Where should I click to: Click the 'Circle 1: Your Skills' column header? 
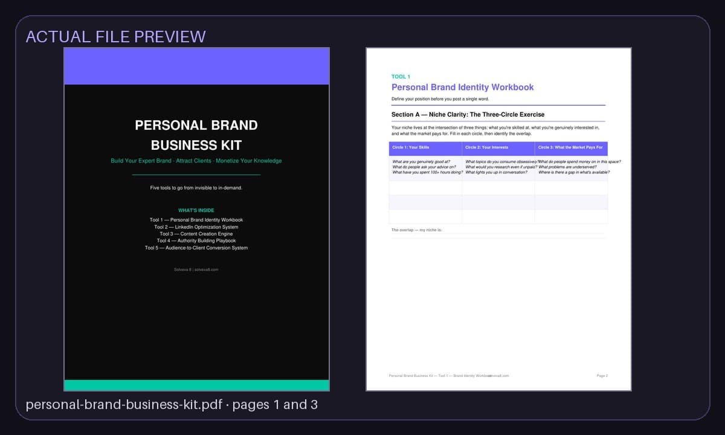pos(425,147)
